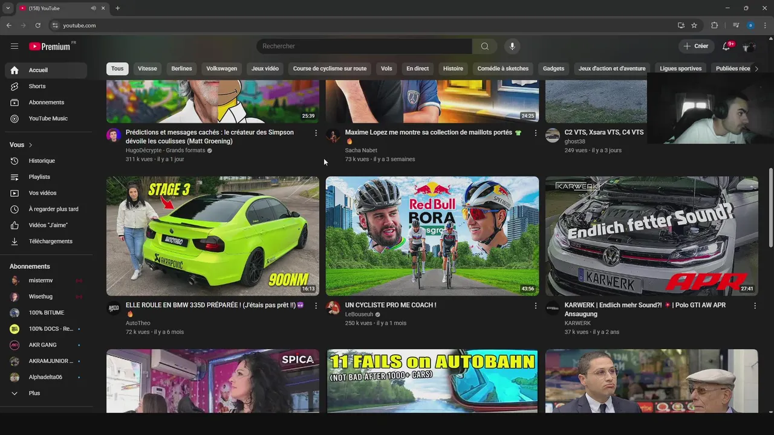This screenshot has height=435, width=774.
Task: Open options menu for KARWERK video
Action: [x=755, y=306]
